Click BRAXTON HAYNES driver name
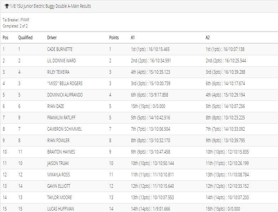This screenshot has height=212, width=278. coord(61,152)
